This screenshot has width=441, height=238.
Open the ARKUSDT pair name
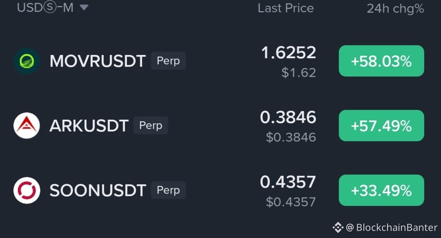coord(89,126)
